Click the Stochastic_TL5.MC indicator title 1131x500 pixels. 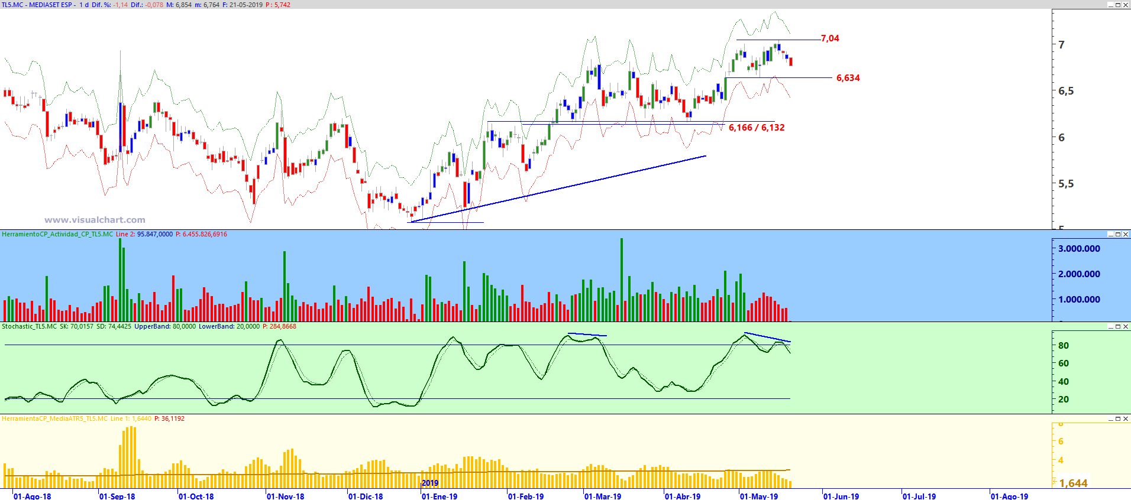tap(30, 326)
